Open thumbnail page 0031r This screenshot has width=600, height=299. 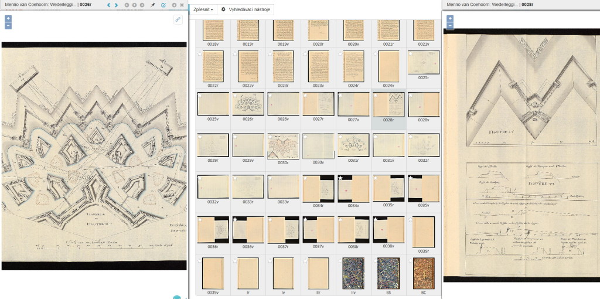click(x=353, y=145)
